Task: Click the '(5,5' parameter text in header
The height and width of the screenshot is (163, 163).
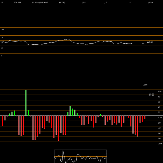Action: point(84,3)
